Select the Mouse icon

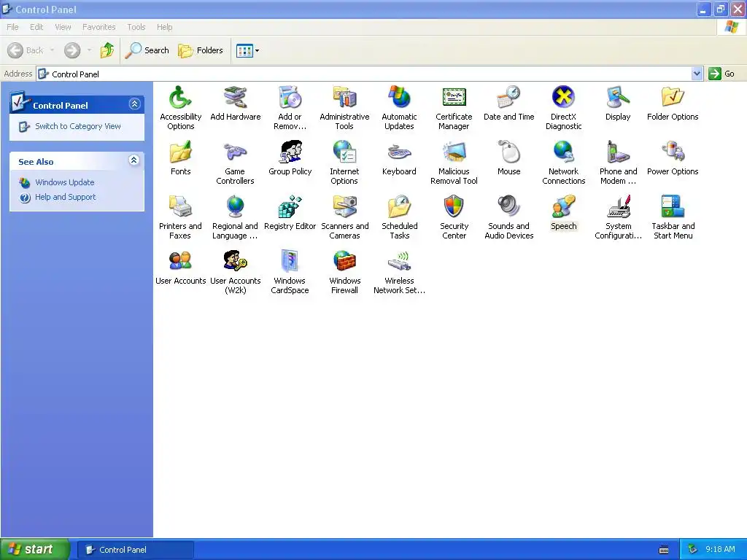(508, 158)
